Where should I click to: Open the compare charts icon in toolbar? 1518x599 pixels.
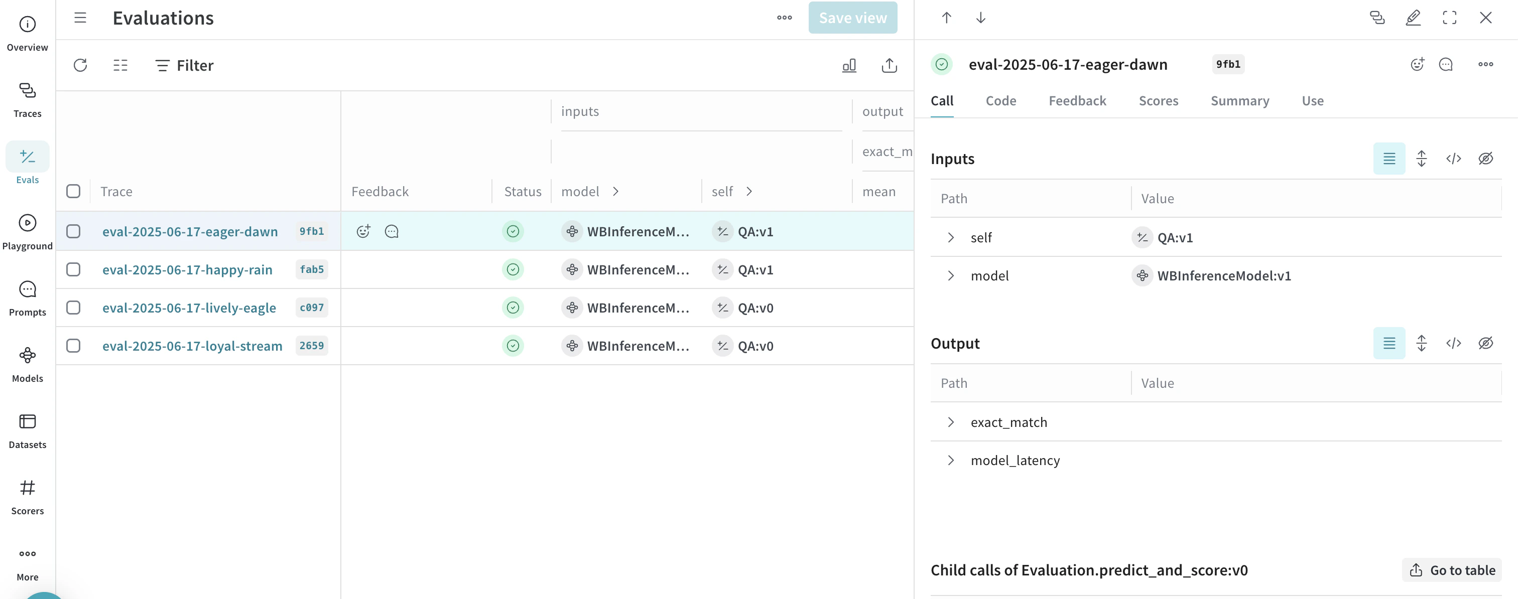click(x=848, y=65)
